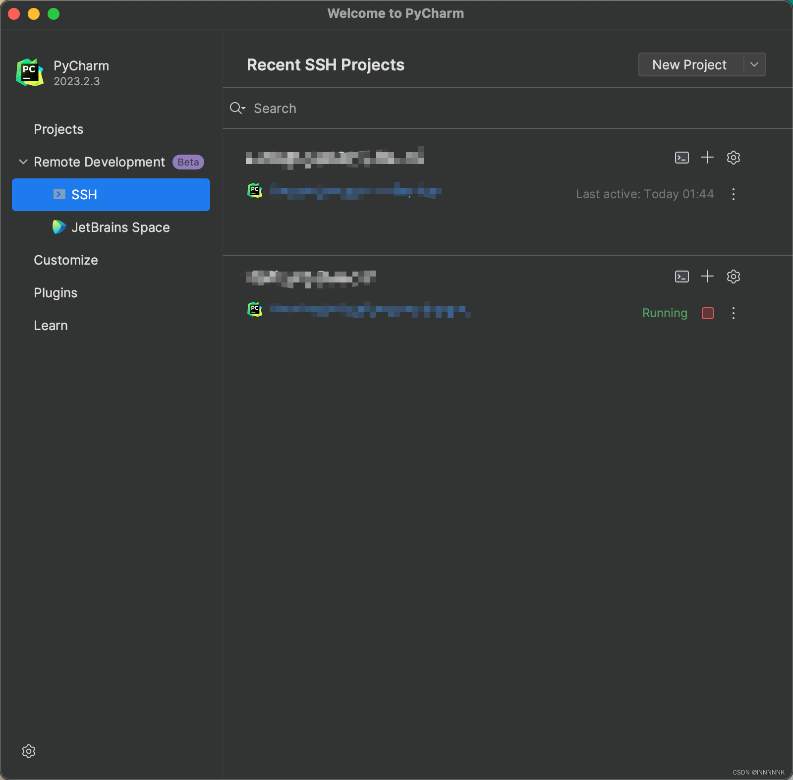
Task: Open the three-dot menu of the first SSH project
Action: point(733,194)
